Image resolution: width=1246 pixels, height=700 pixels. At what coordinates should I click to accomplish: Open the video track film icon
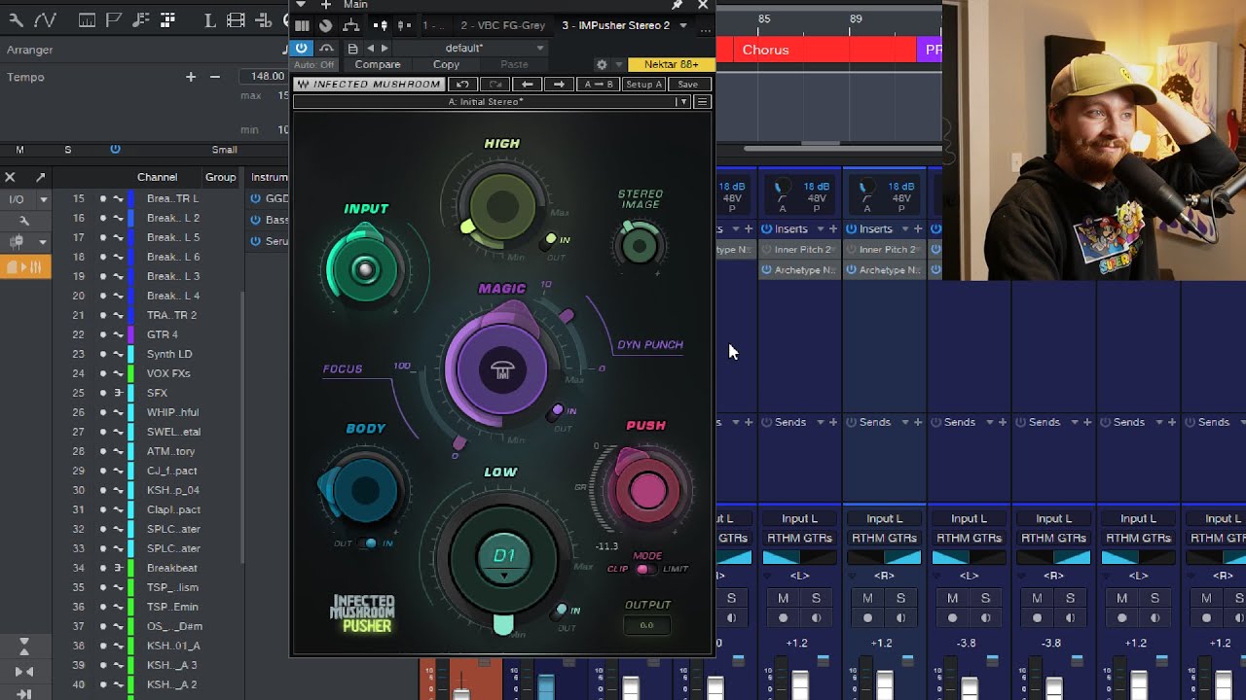236,19
